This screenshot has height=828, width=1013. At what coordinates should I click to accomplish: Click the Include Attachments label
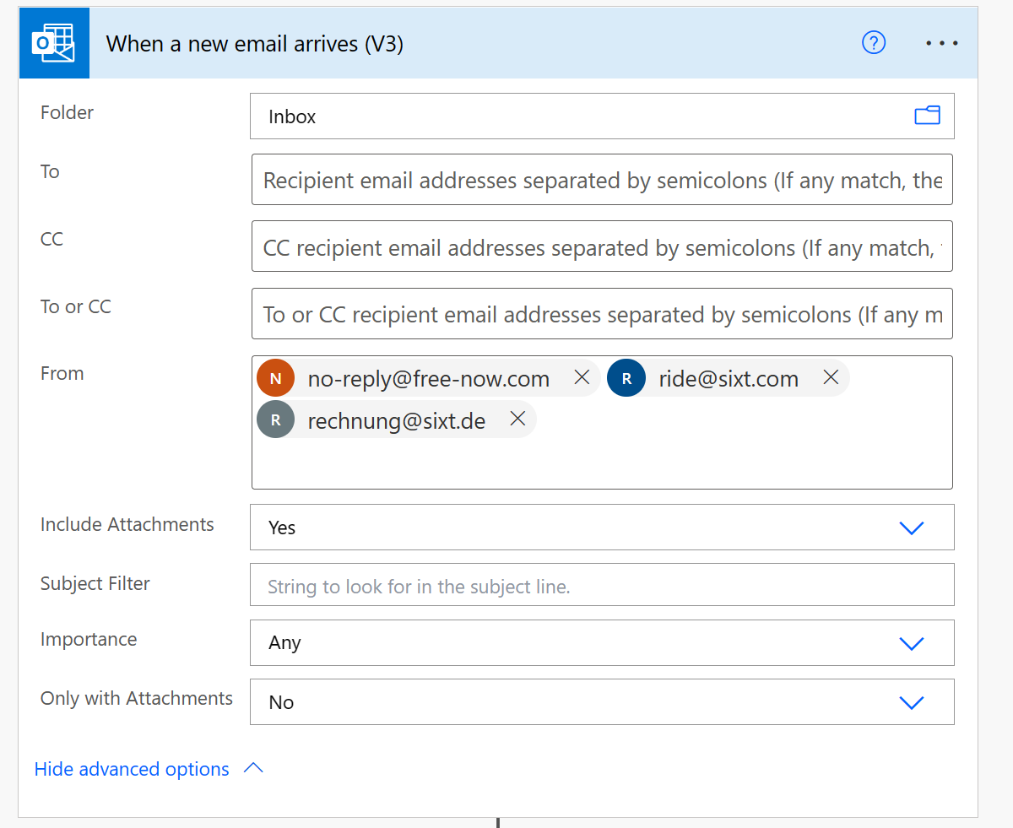(x=127, y=524)
